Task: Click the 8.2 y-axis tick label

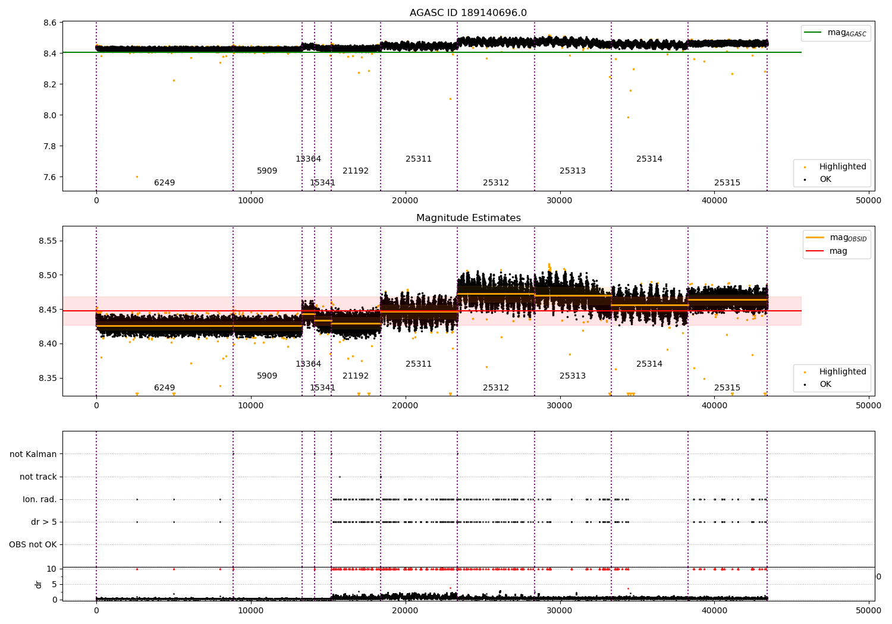Action: 50,84
